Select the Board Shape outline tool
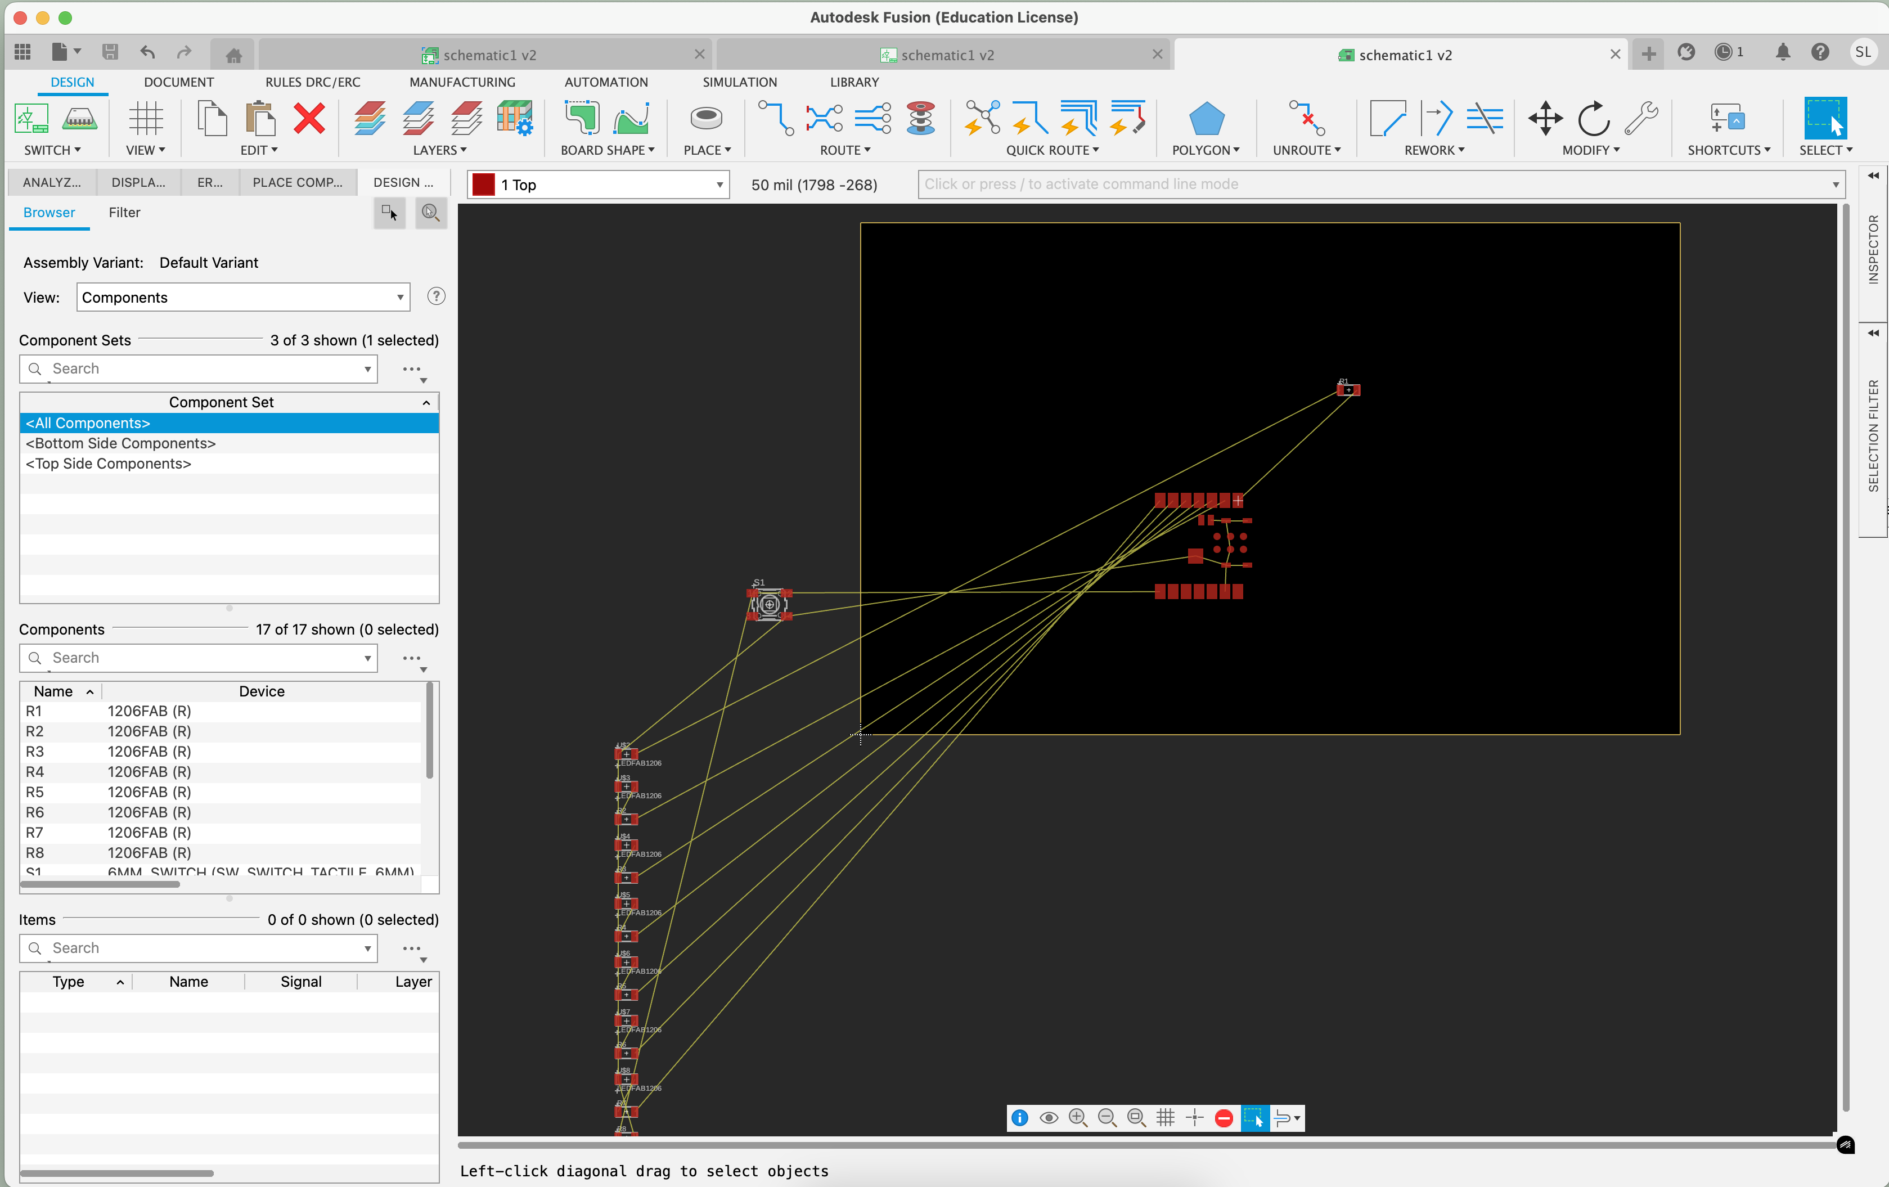Viewport: 1889px width, 1187px height. pyautogui.click(x=581, y=119)
